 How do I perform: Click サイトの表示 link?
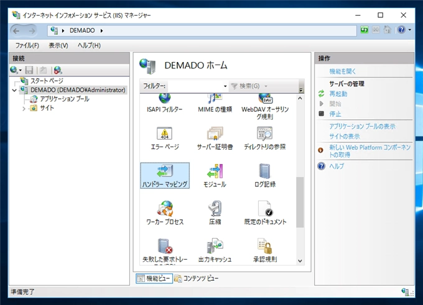pyautogui.click(x=344, y=136)
